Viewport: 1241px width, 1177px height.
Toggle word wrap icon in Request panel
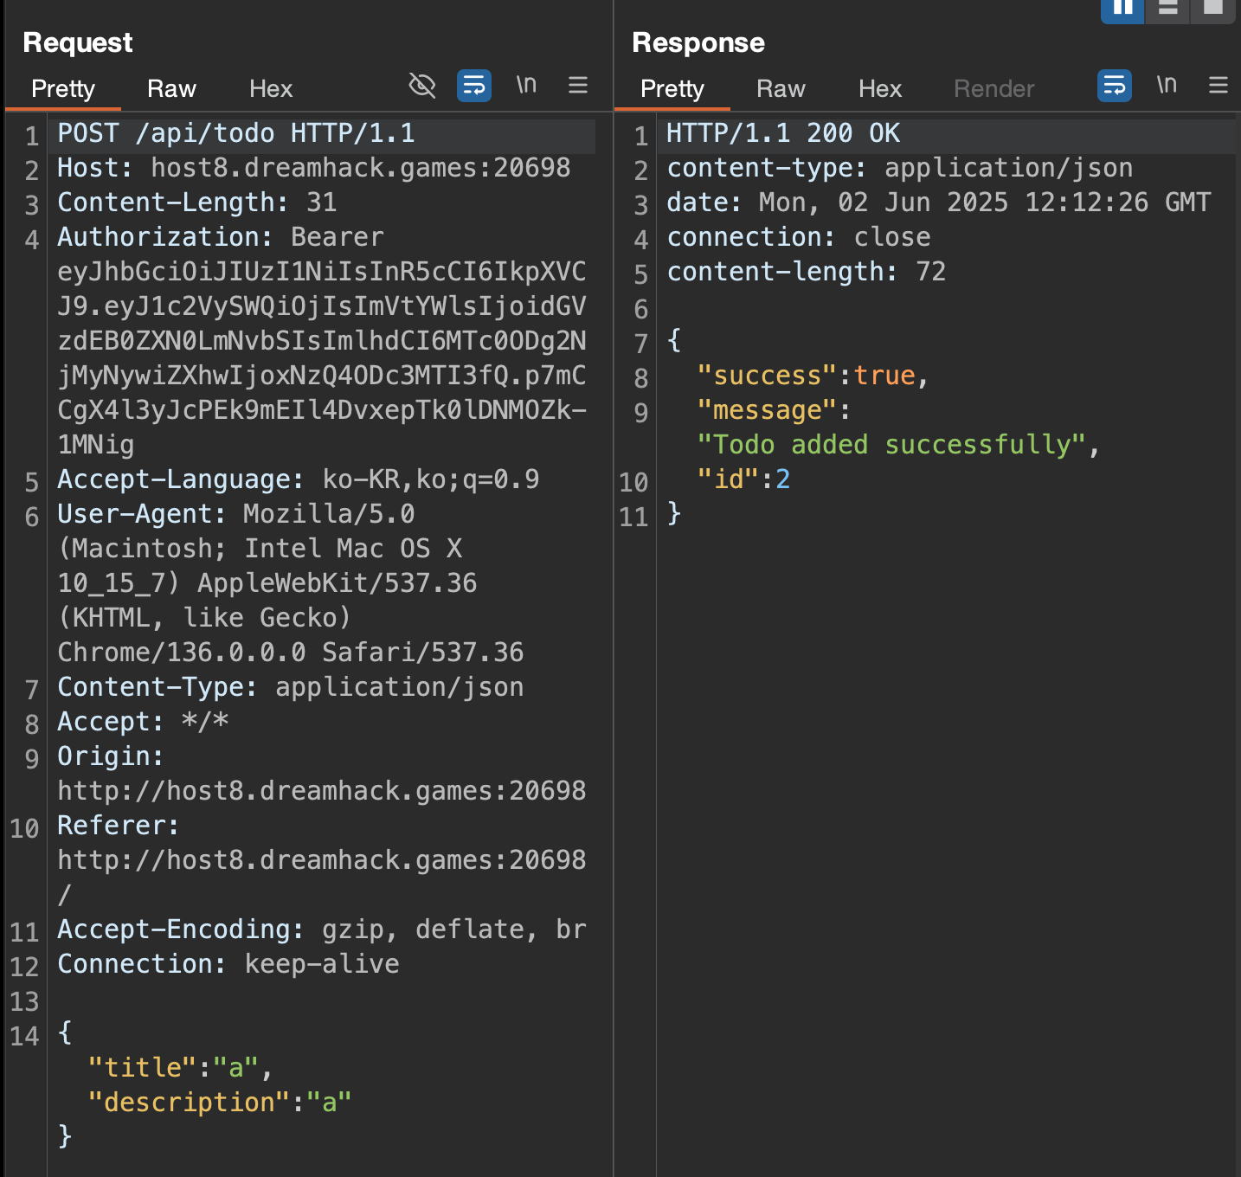474,85
